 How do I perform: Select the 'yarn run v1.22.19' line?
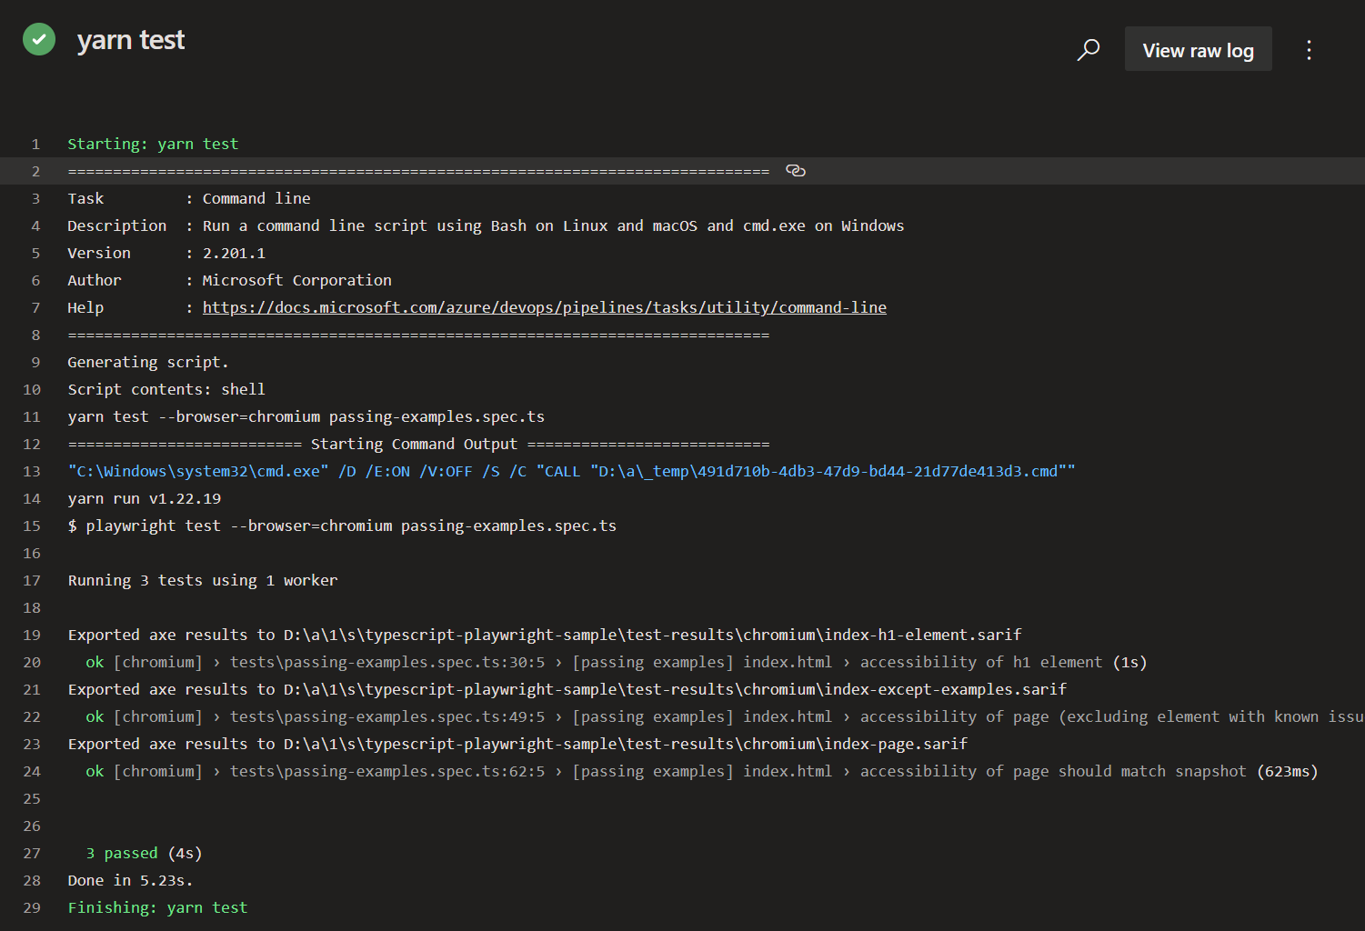144,498
